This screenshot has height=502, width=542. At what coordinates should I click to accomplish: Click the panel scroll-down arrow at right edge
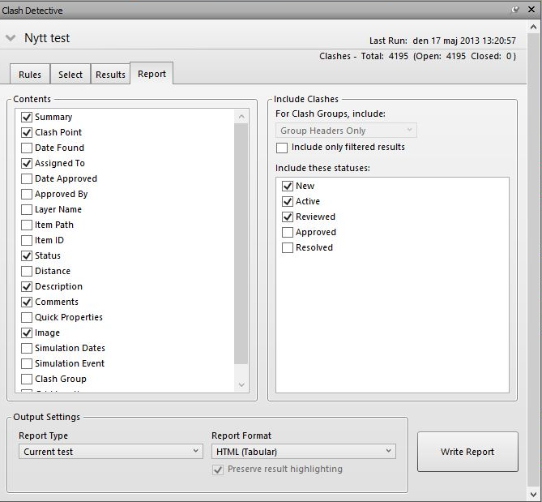pos(533,494)
